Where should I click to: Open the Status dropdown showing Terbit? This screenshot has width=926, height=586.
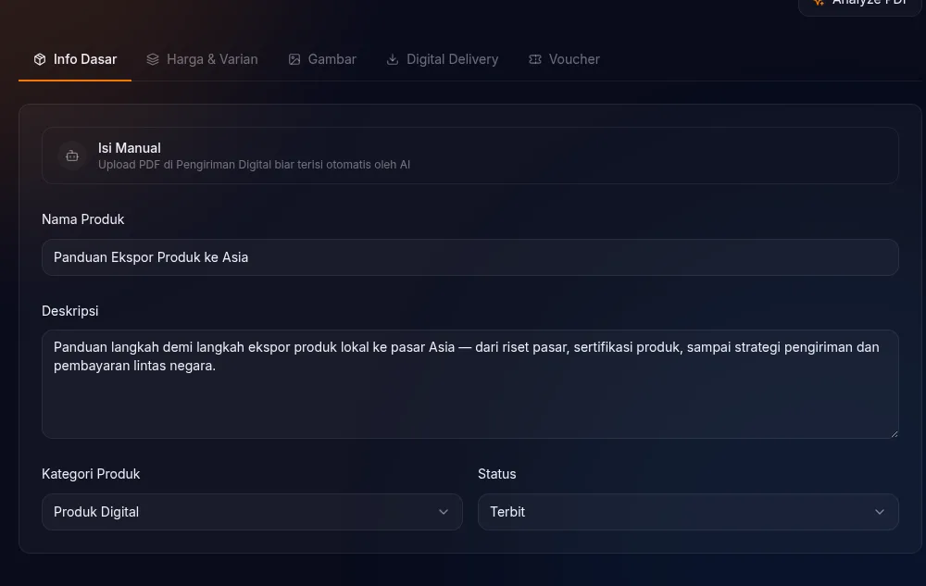[x=688, y=512]
